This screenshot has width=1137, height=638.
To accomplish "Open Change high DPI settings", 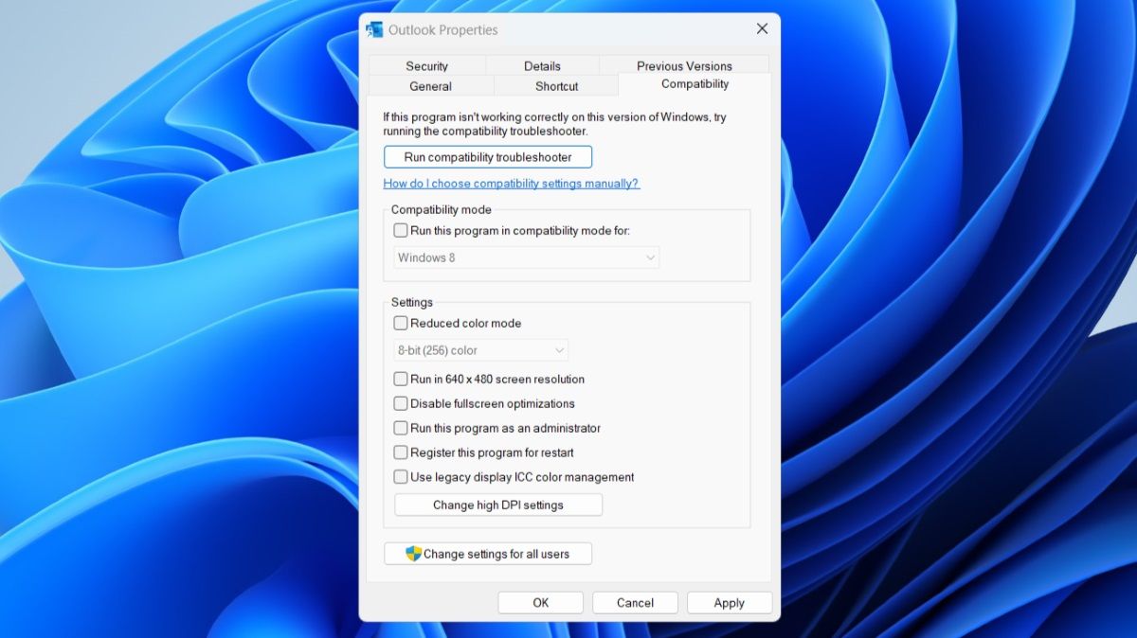I will point(497,504).
